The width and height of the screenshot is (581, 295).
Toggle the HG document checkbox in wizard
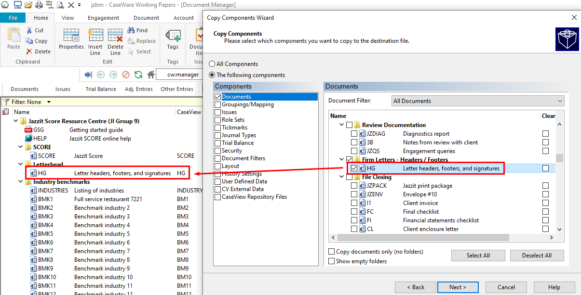[354, 168]
